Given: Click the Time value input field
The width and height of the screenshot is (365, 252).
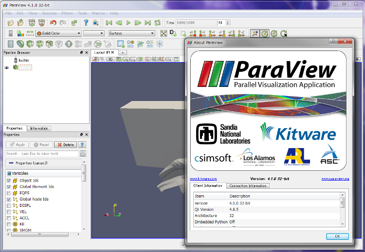Looking at the screenshot, I should click(x=196, y=23).
